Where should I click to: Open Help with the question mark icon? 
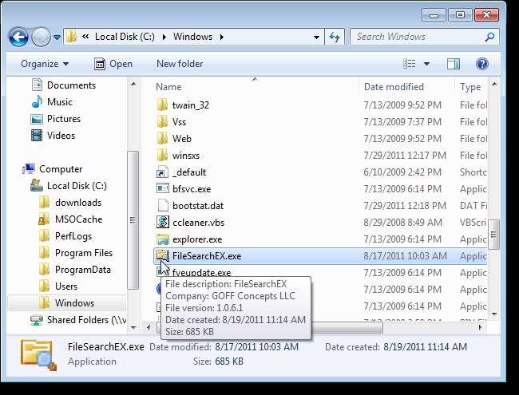482,64
